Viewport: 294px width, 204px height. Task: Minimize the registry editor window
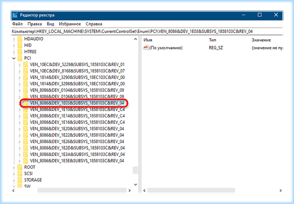tap(244, 15)
